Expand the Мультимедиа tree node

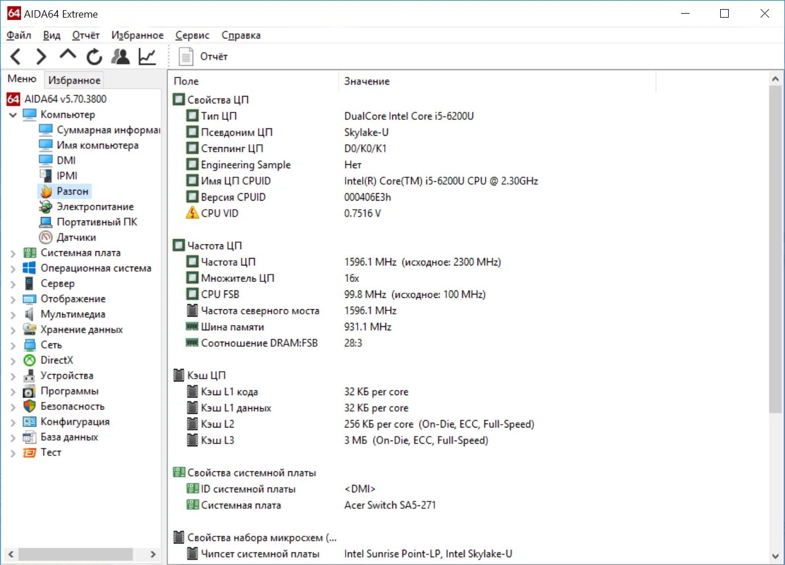tap(13, 314)
